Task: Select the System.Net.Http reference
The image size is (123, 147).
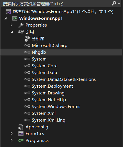Action: [49, 100]
